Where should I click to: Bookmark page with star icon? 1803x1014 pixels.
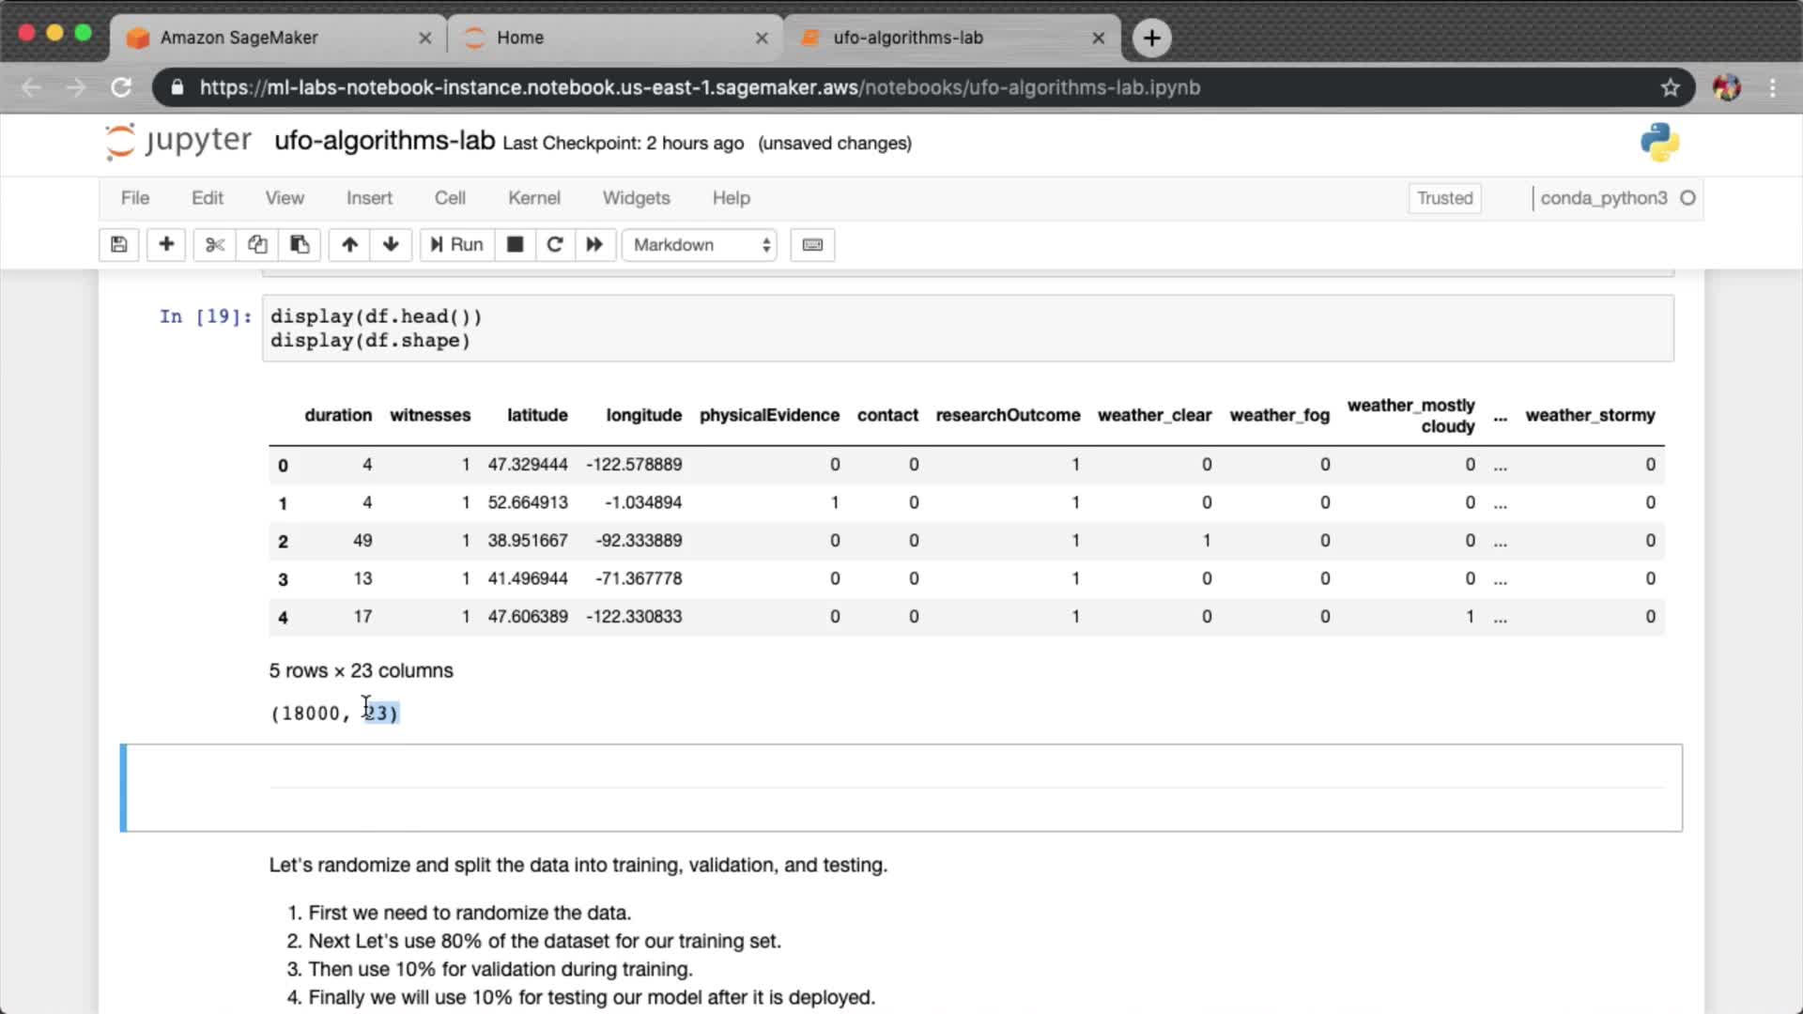coord(1670,87)
